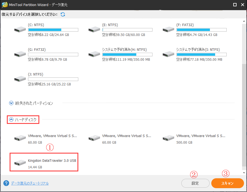Click the G: drive usage bar
Screen dimensions: 247x192
pos(53,54)
